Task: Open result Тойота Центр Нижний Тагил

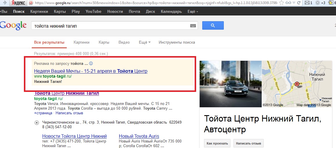Action: 67,93
